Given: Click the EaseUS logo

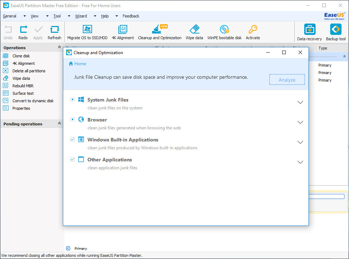Looking at the screenshot, I should 334,16.
